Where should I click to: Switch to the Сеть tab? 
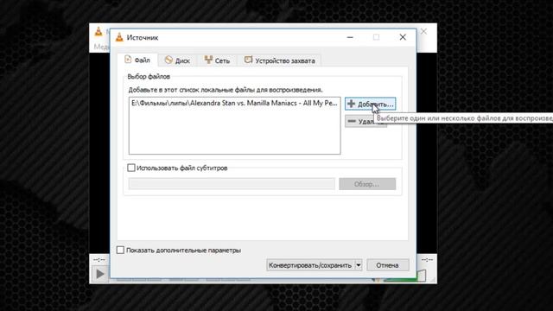pos(217,60)
